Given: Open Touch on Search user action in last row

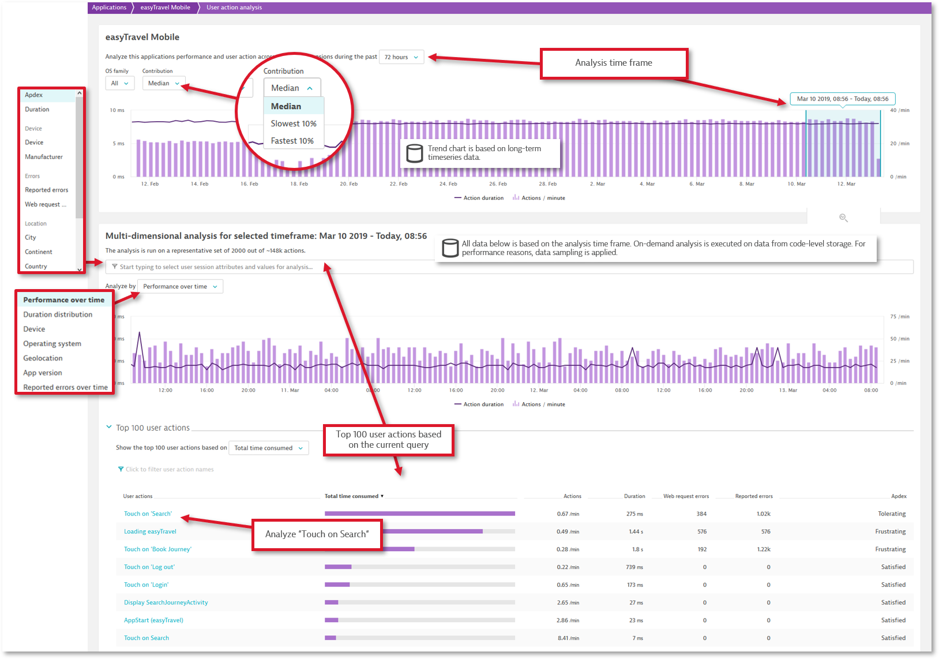Looking at the screenshot, I should point(147,638).
